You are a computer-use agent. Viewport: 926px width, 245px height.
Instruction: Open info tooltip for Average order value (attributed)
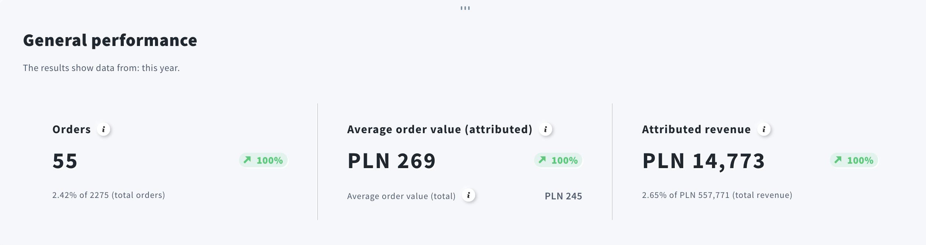point(546,129)
